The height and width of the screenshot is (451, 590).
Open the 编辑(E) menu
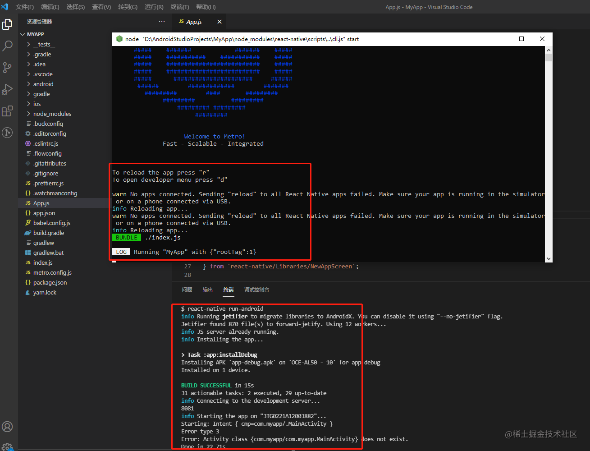50,7
